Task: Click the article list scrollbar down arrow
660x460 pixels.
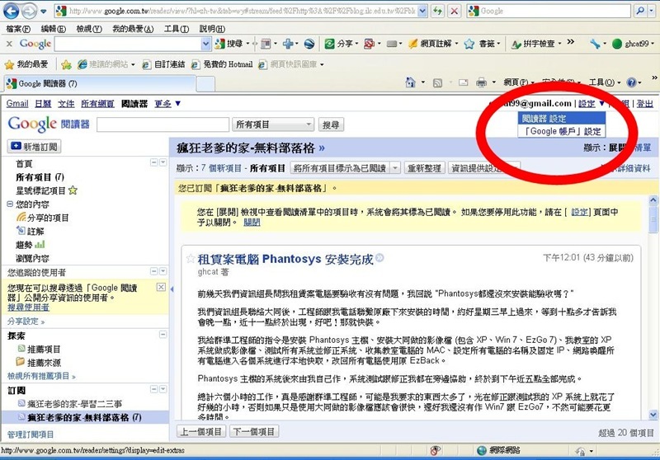Action: click(x=653, y=415)
